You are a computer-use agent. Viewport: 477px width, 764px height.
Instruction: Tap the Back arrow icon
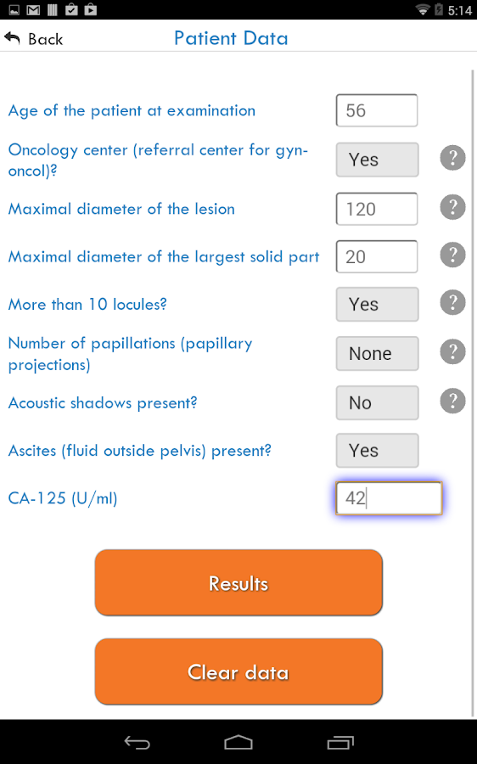click(12, 38)
